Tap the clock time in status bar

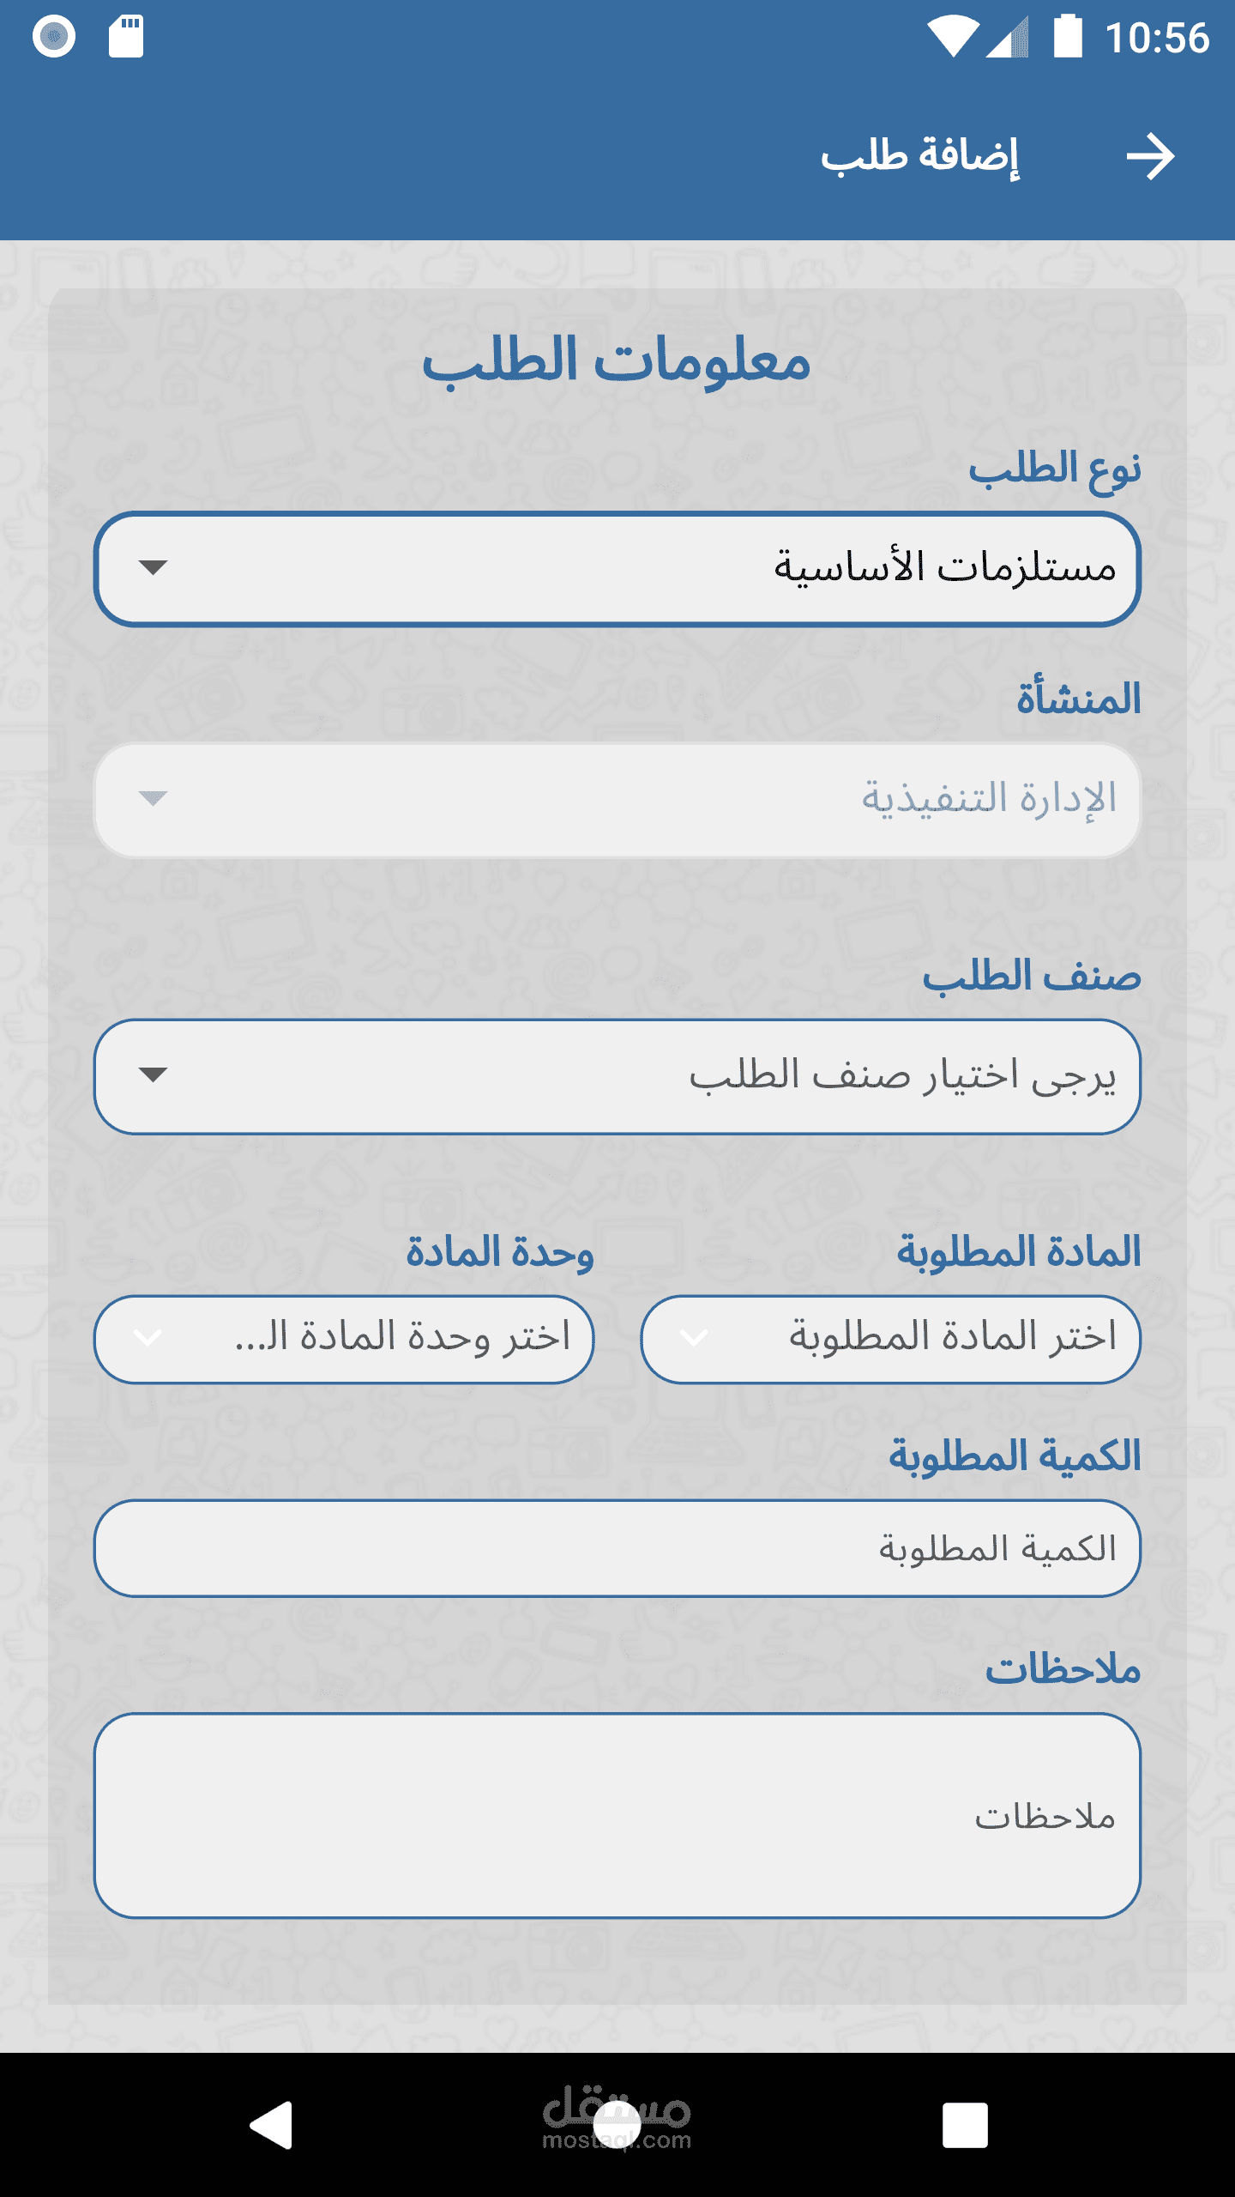[x=1156, y=39]
